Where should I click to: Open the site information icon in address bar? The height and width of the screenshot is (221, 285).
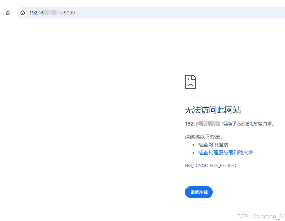[22, 13]
